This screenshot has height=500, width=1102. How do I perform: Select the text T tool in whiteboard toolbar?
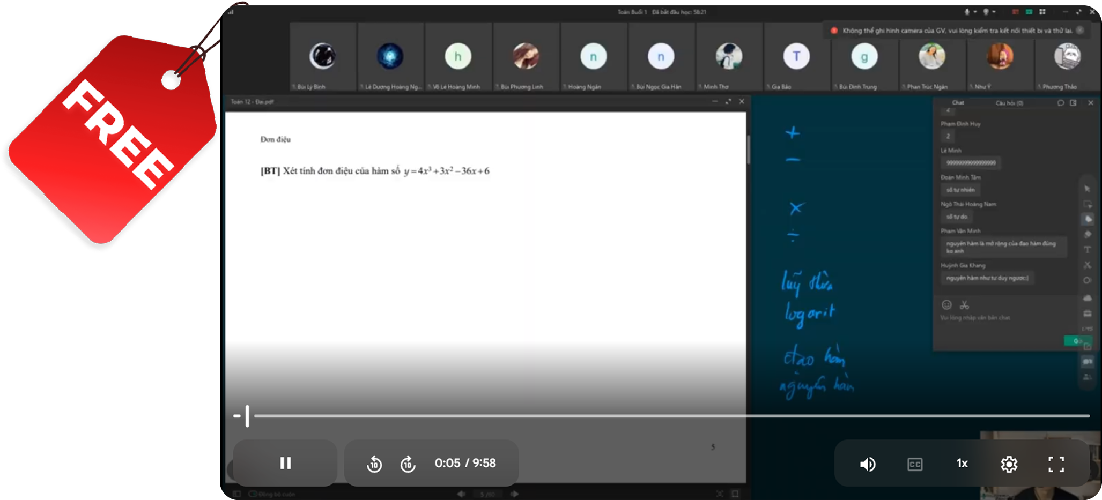(x=1088, y=250)
